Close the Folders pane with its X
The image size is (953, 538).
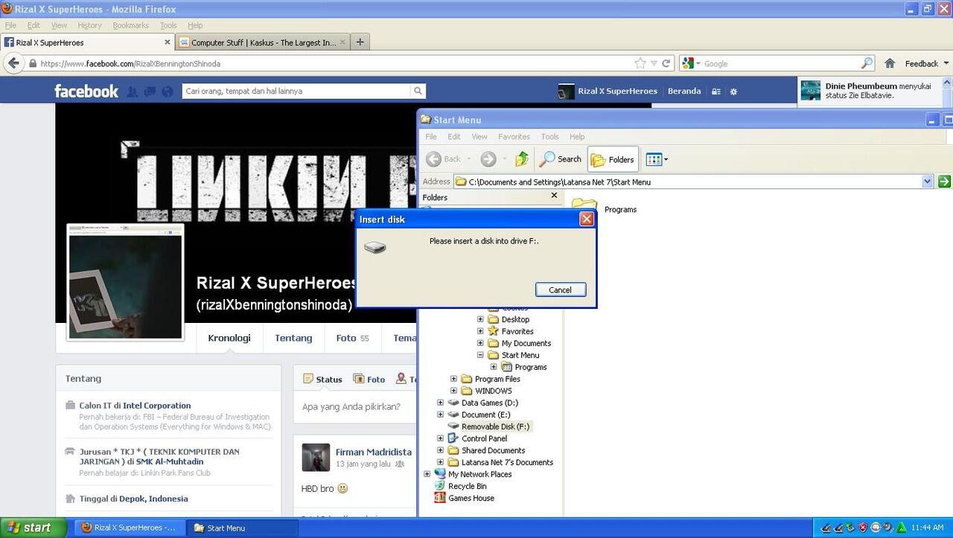pyautogui.click(x=554, y=196)
